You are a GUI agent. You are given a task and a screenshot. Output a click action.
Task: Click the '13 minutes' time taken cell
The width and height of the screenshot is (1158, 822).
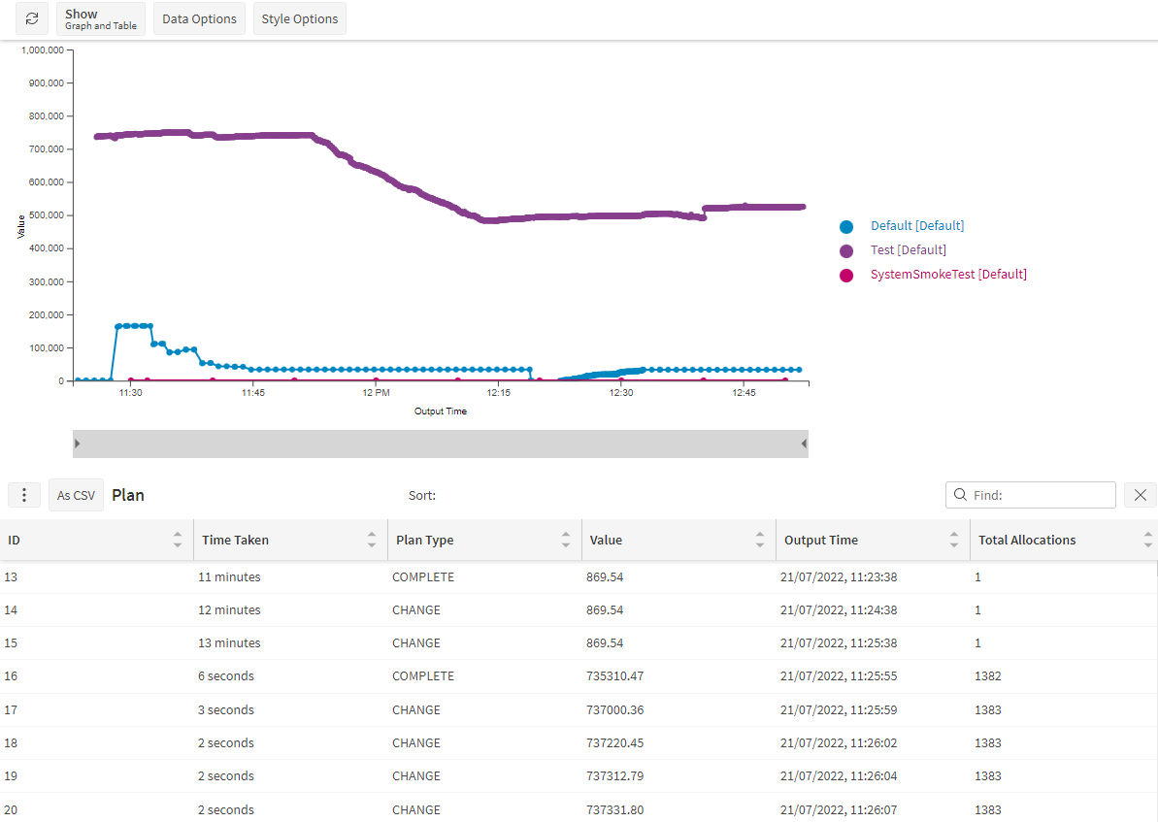click(x=229, y=643)
